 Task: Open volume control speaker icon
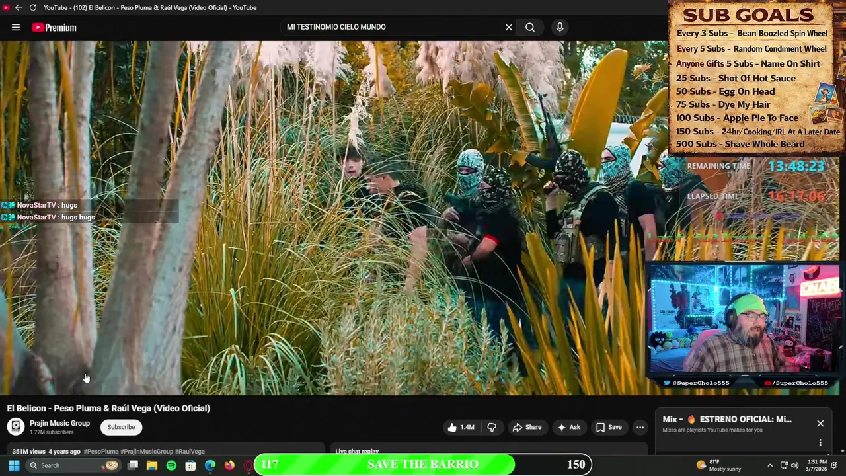[x=794, y=465]
